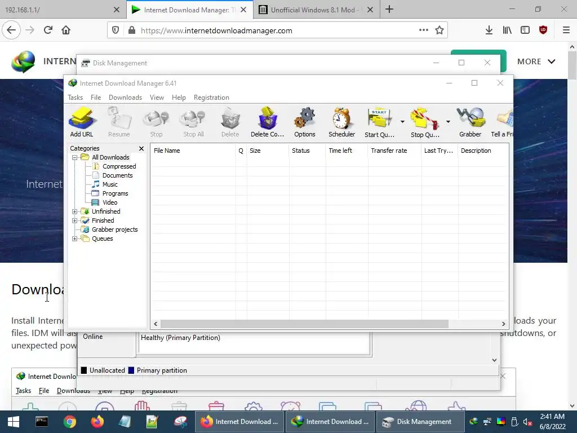577x433 pixels.
Task: Click the Firefox back button
Action: [11, 30]
